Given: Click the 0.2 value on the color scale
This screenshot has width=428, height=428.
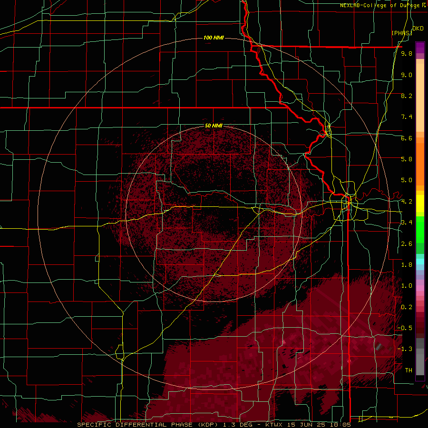Looking at the screenshot, I should pyautogui.click(x=407, y=307).
